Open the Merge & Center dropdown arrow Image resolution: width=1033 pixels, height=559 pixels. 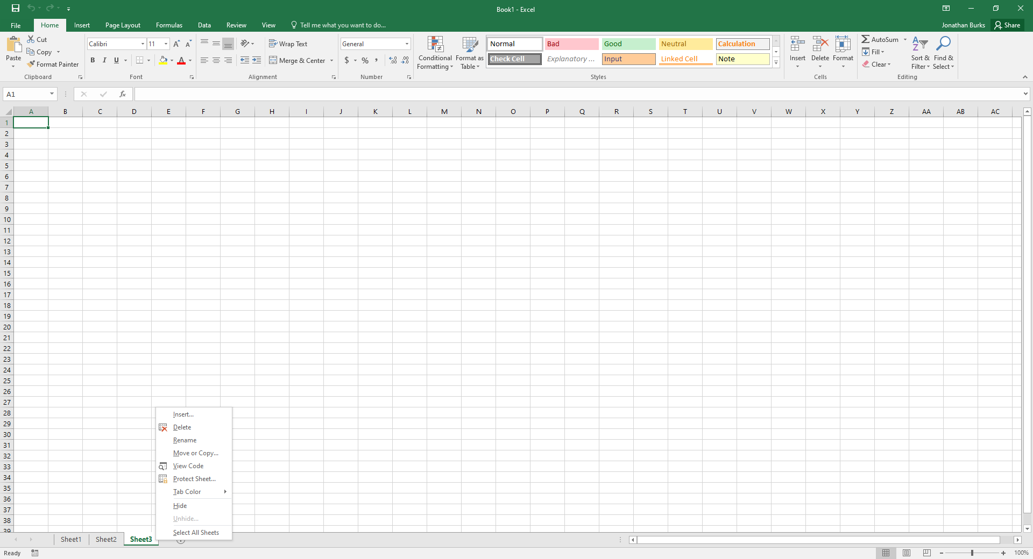point(331,60)
